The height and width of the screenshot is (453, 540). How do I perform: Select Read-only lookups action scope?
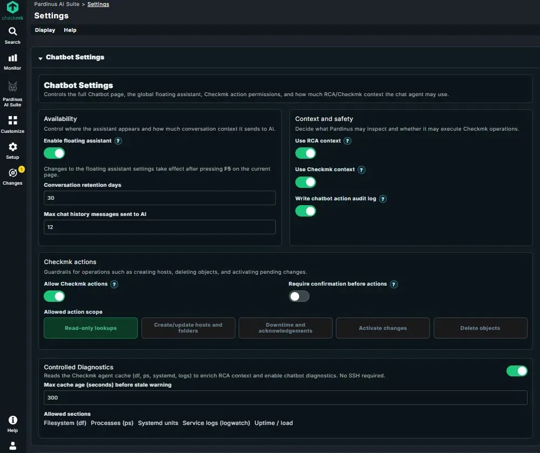tap(91, 328)
